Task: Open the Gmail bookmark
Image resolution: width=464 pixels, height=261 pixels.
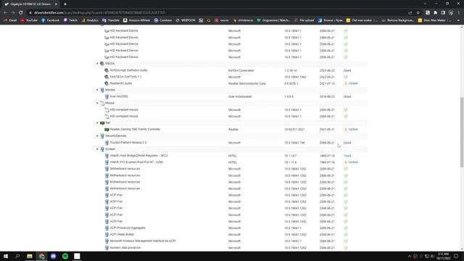Action: [10, 20]
